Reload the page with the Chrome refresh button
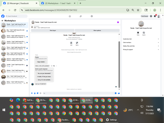The image size is (164, 123). (15, 10)
